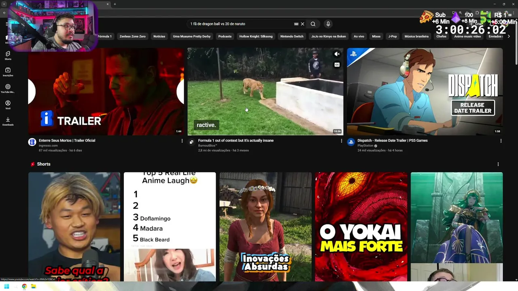Open PlayStation channel name link
The width and height of the screenshot is (518, 291).
click(365, 145)
